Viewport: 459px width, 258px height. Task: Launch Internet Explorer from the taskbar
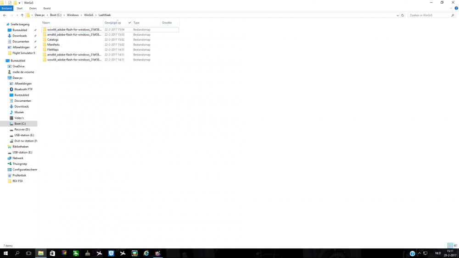pos(146,253)
